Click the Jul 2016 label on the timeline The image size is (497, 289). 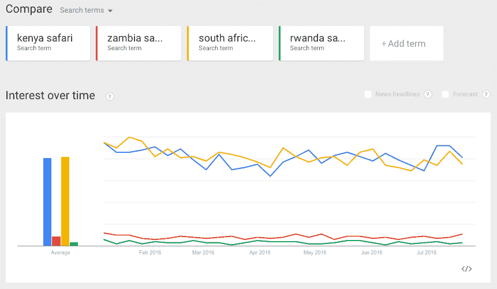(x=426, y=253)
